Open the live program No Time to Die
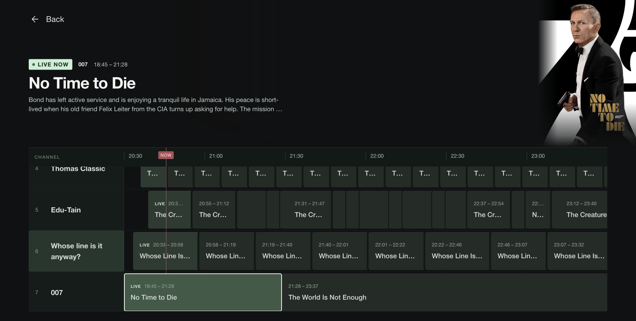The image size is (636, 321). pyautogui.click(x=203, y=292)
